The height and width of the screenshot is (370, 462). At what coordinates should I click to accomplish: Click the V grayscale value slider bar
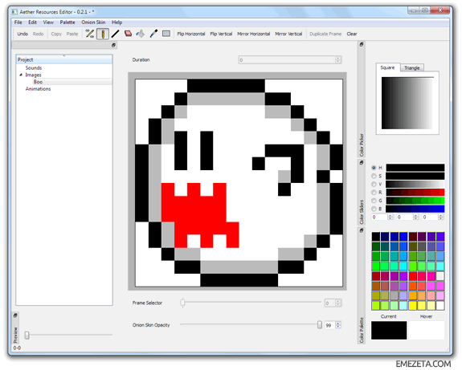click(415, 185)
